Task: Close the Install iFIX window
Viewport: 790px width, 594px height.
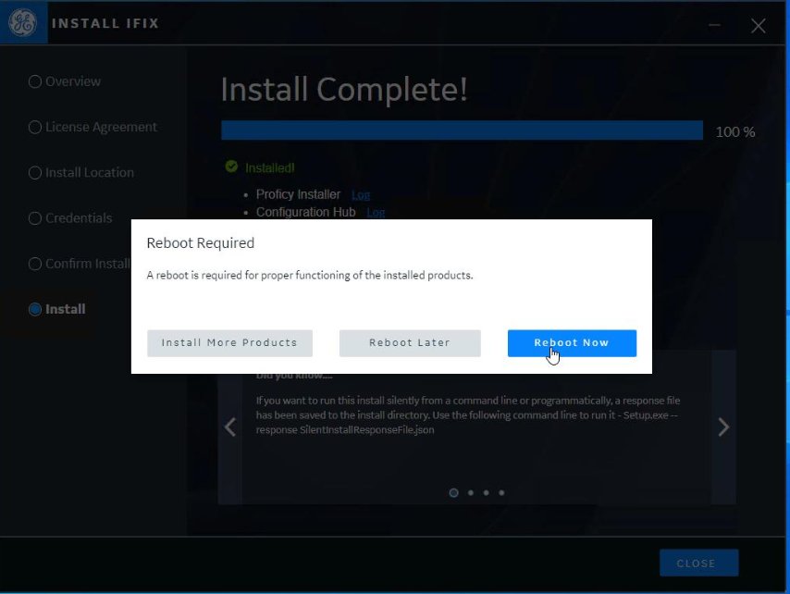Action: point(758,26)
